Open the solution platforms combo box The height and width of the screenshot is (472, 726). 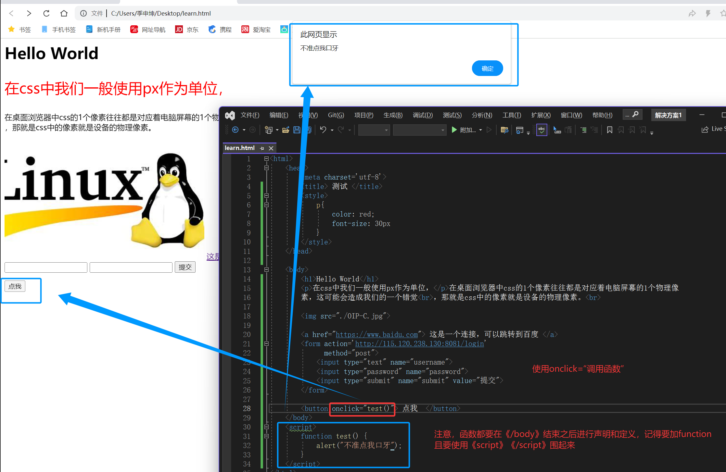(x=419, y=130)
